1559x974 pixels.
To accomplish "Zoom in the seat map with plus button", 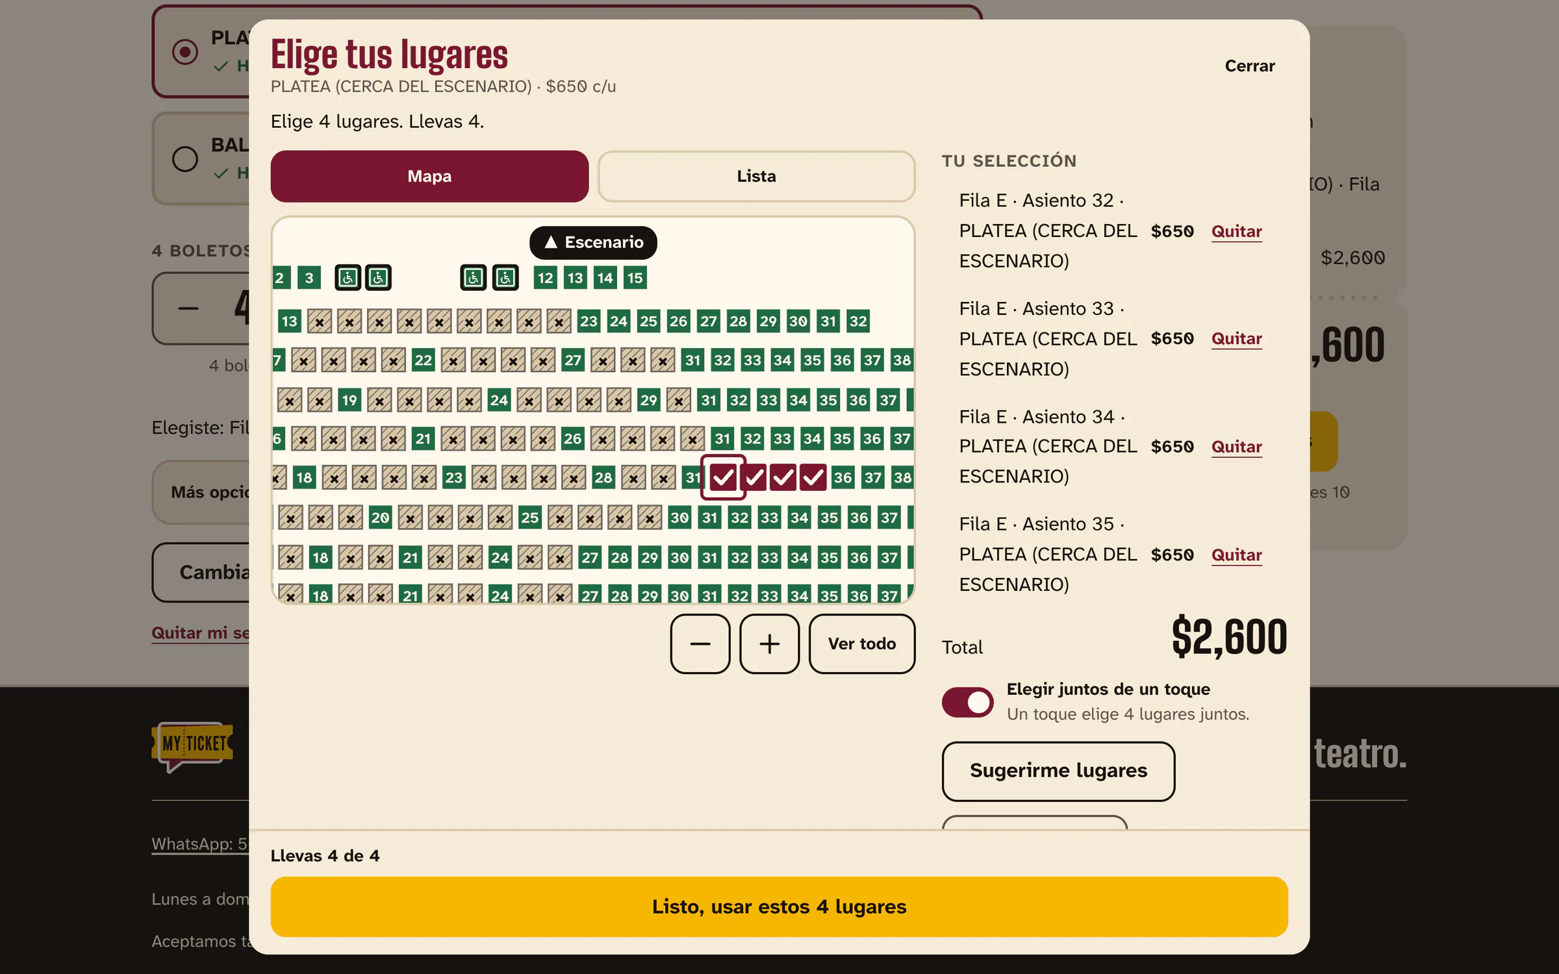I will coord(769,643).
